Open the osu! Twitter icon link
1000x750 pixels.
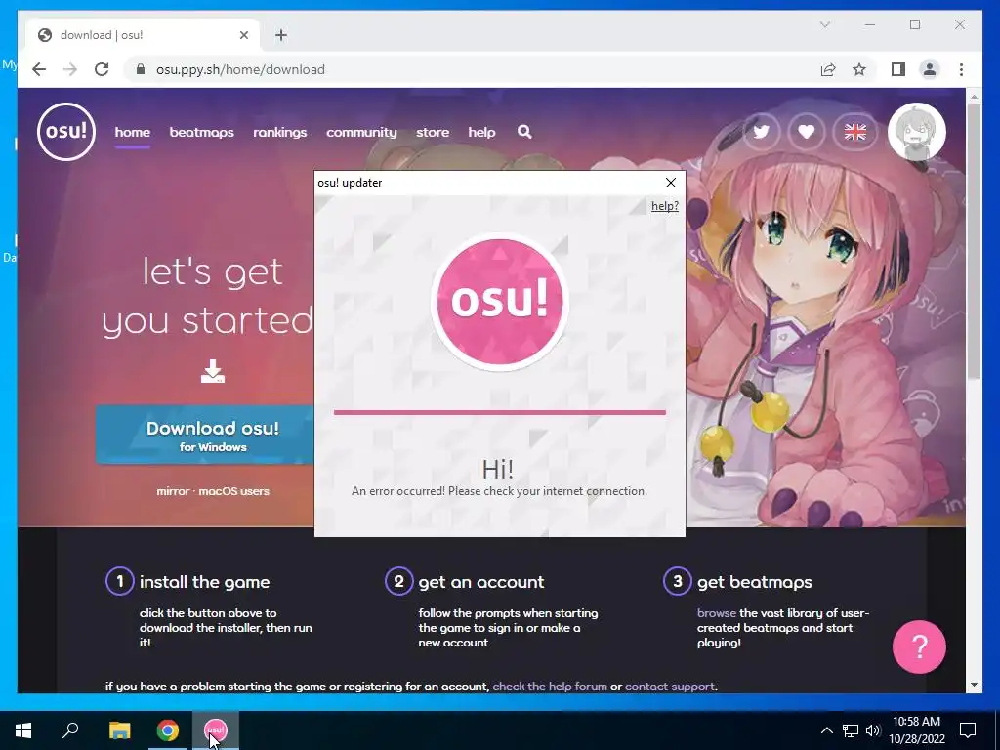[762, 132]
